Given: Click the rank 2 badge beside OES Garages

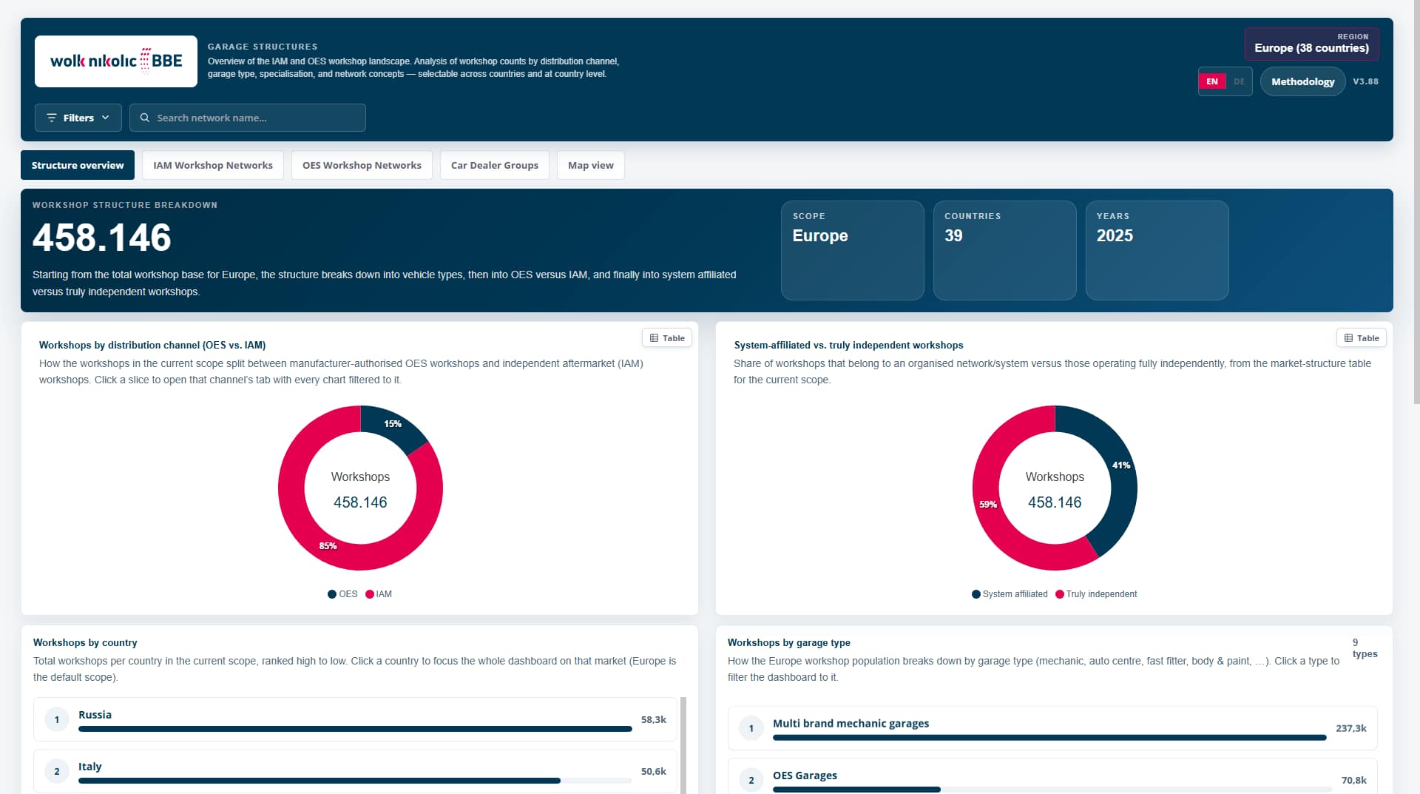Looking at the screenshot, I should (751, 780).
